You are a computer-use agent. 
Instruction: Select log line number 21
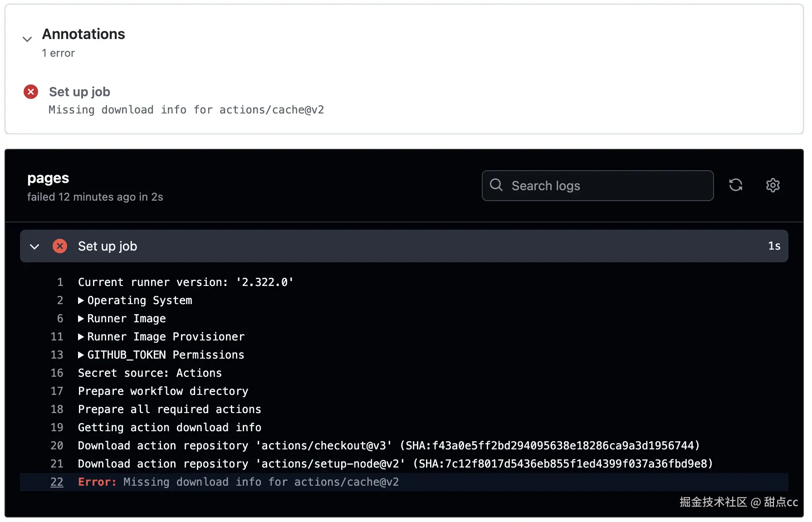pos(57,464)
